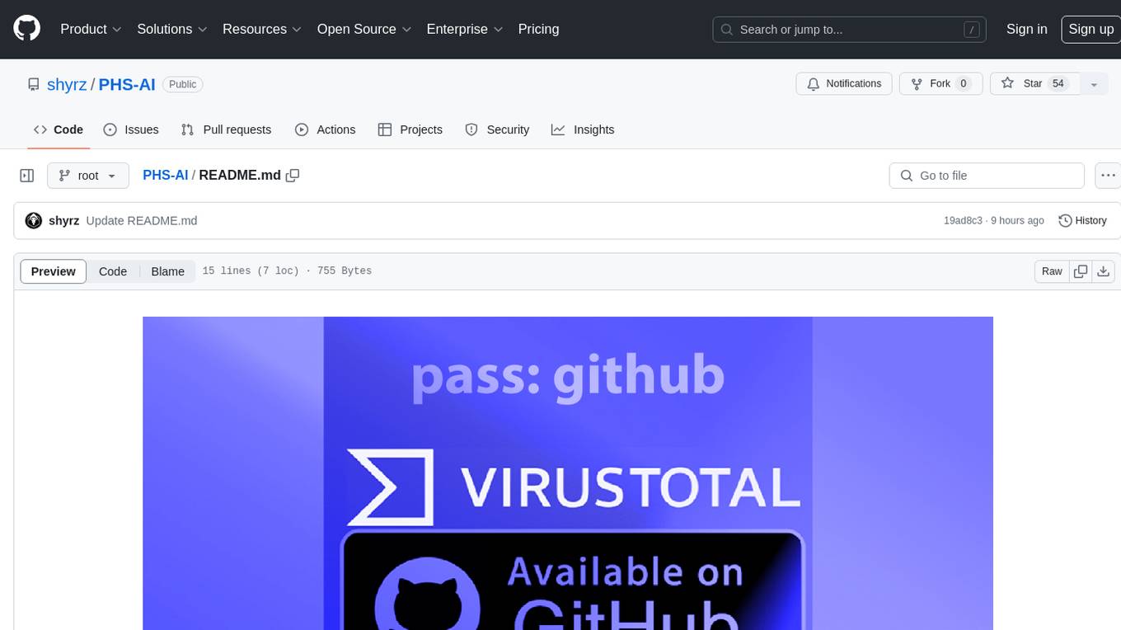Open commit 19ad8c3
The width and height of the screenshot is (1121, 630).
[x=963, y=221]
